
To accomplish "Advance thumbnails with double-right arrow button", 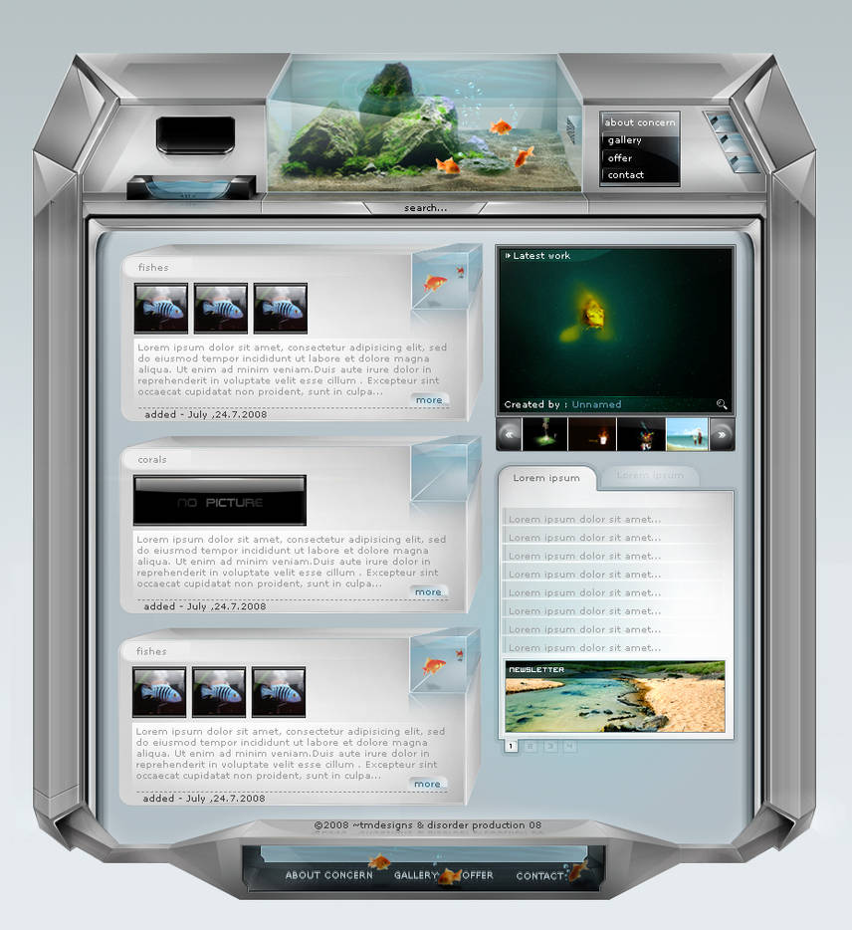I will pyautogui.click(x=722, y=434).
